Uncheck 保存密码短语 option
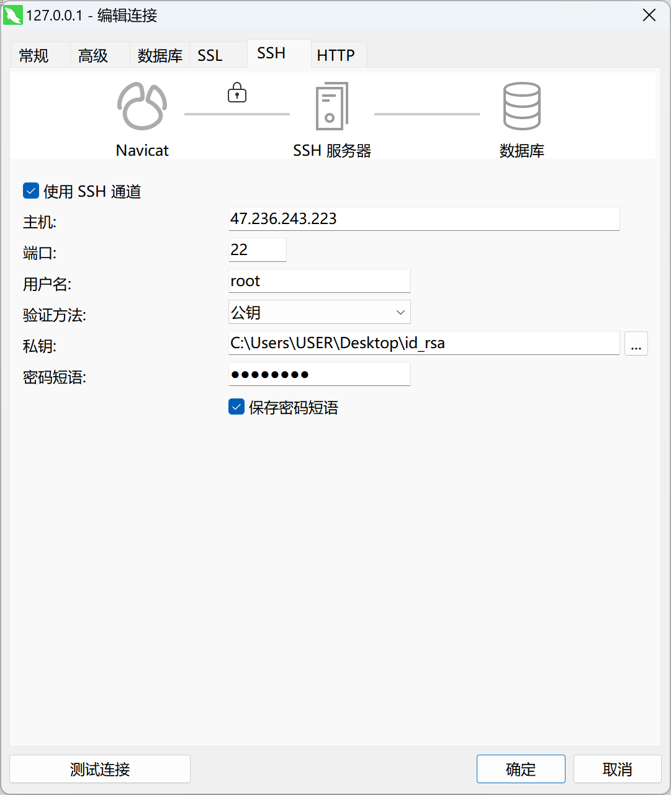The height and width of the screenshot is (795, 671). (236, 407)
